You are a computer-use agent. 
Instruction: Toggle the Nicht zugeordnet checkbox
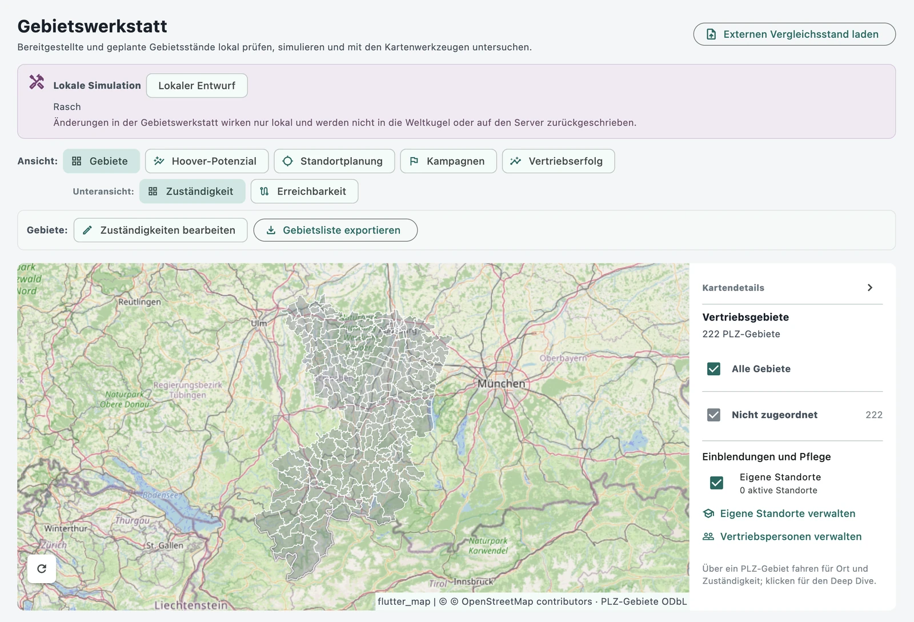(713, 415)
